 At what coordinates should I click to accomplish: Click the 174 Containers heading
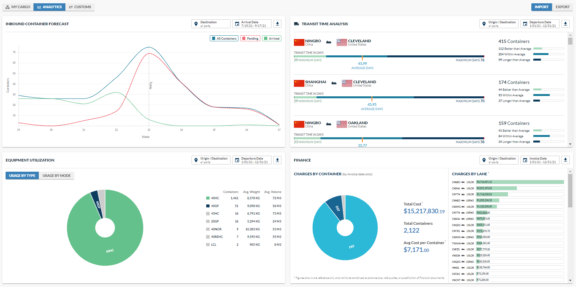[514, 83]
